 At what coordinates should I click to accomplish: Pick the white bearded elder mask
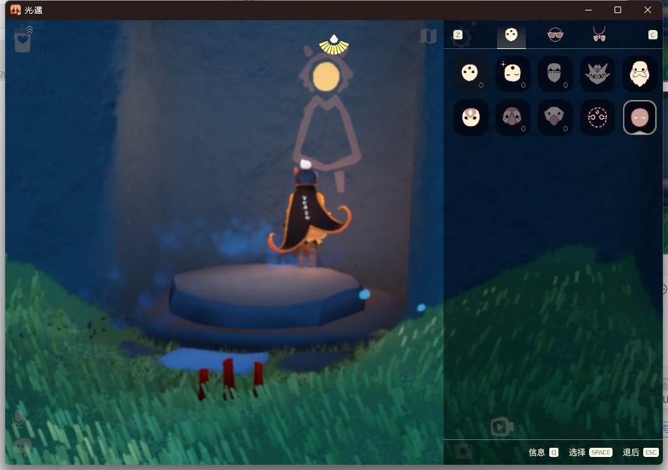click(639, 73)
